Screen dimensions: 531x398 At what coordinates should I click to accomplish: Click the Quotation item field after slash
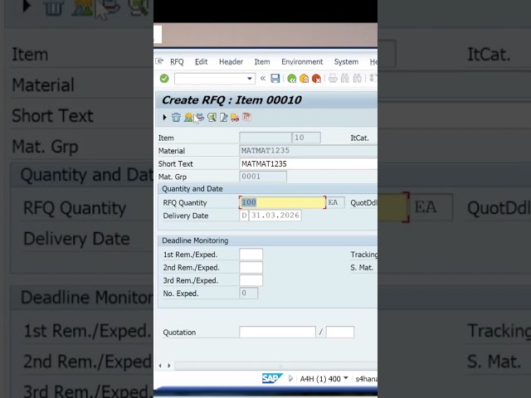tap(340, 332)
